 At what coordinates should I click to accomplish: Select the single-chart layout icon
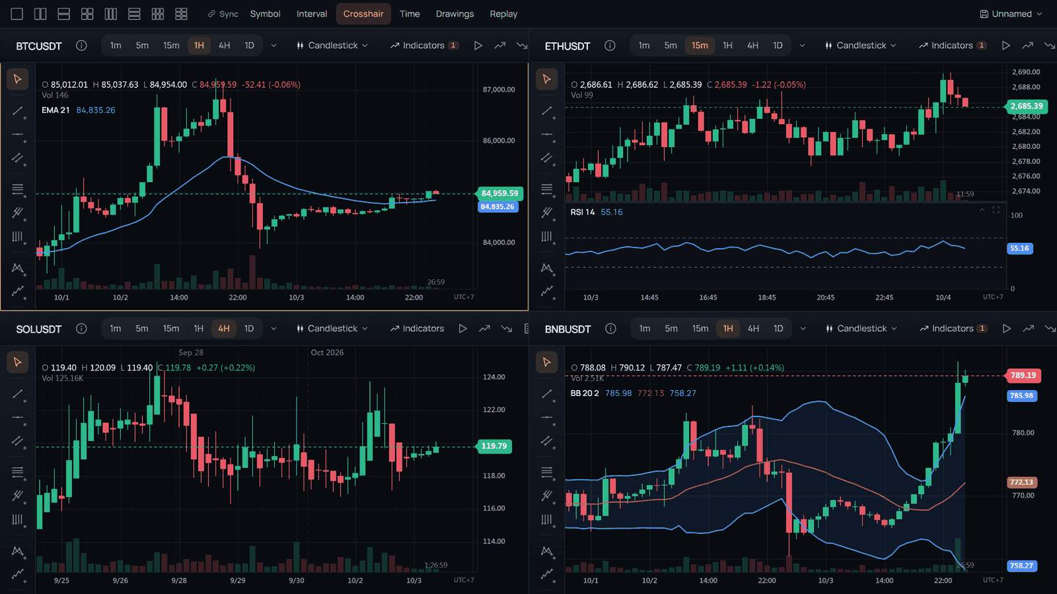point(17,14)
